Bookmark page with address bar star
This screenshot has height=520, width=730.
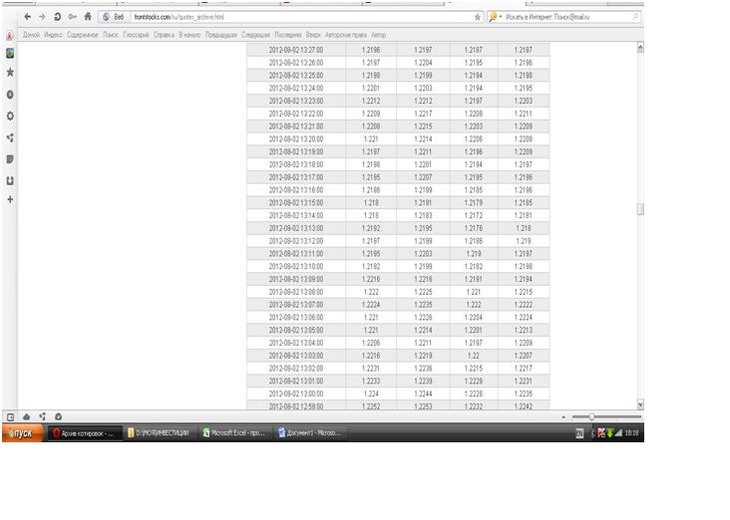pos(478,17)
